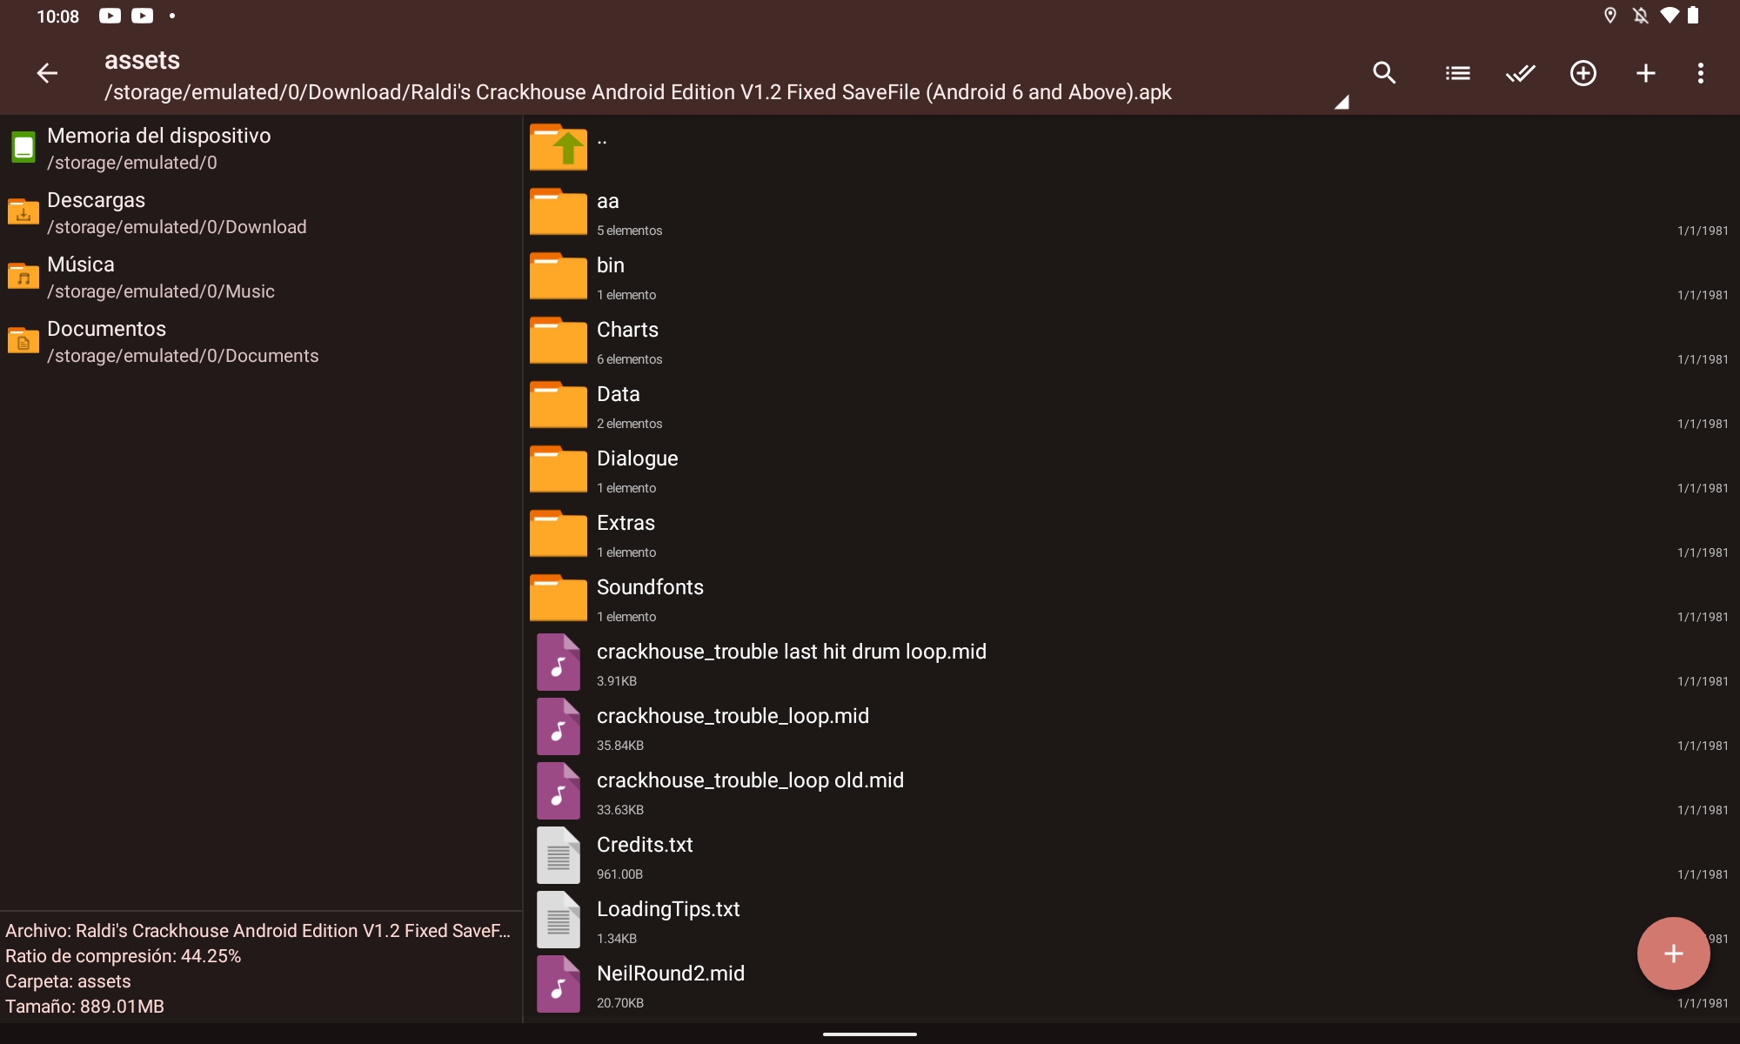Open the Charts folder icon
This screenshot has height=1044, width=1740.
(559, 340)
